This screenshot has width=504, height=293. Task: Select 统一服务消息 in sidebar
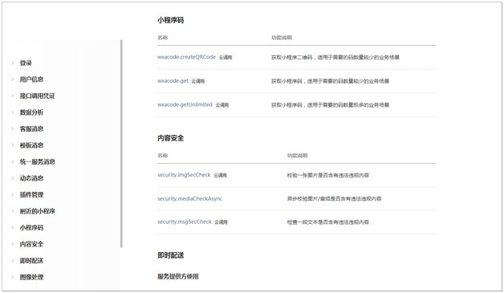(37, 161)
